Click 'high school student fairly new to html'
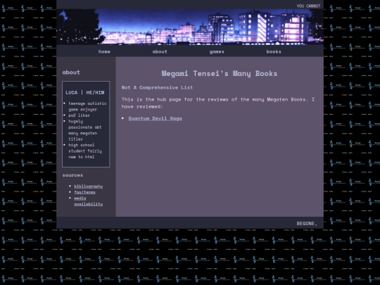This screenshot has height=285, width=380. point(85,151)
